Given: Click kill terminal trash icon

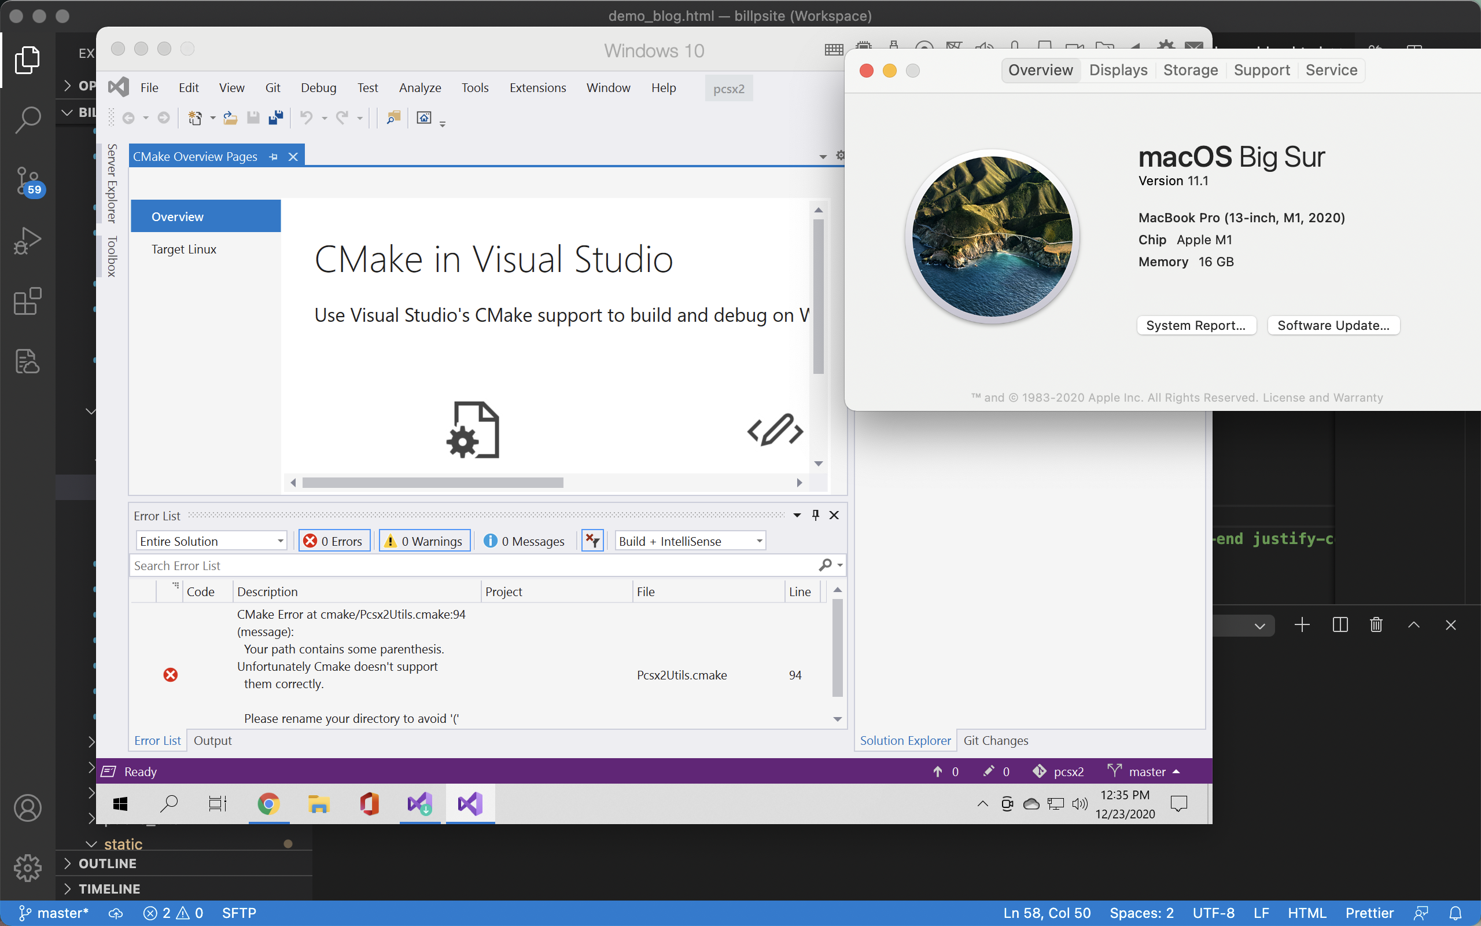Looking at the screenshot, I should [x=1376, y=625].
